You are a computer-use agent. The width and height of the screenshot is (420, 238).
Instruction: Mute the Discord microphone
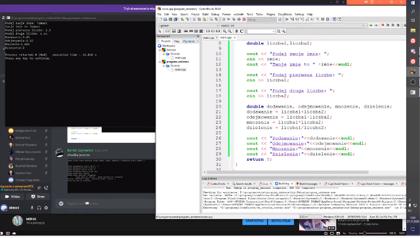point(32,208)
